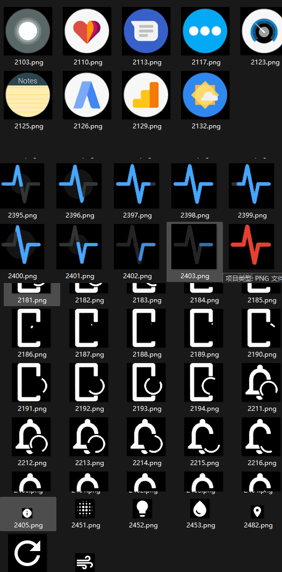Click the 2182.png file name
This screenshot has width=282, height=572.
tap(89, 300)
